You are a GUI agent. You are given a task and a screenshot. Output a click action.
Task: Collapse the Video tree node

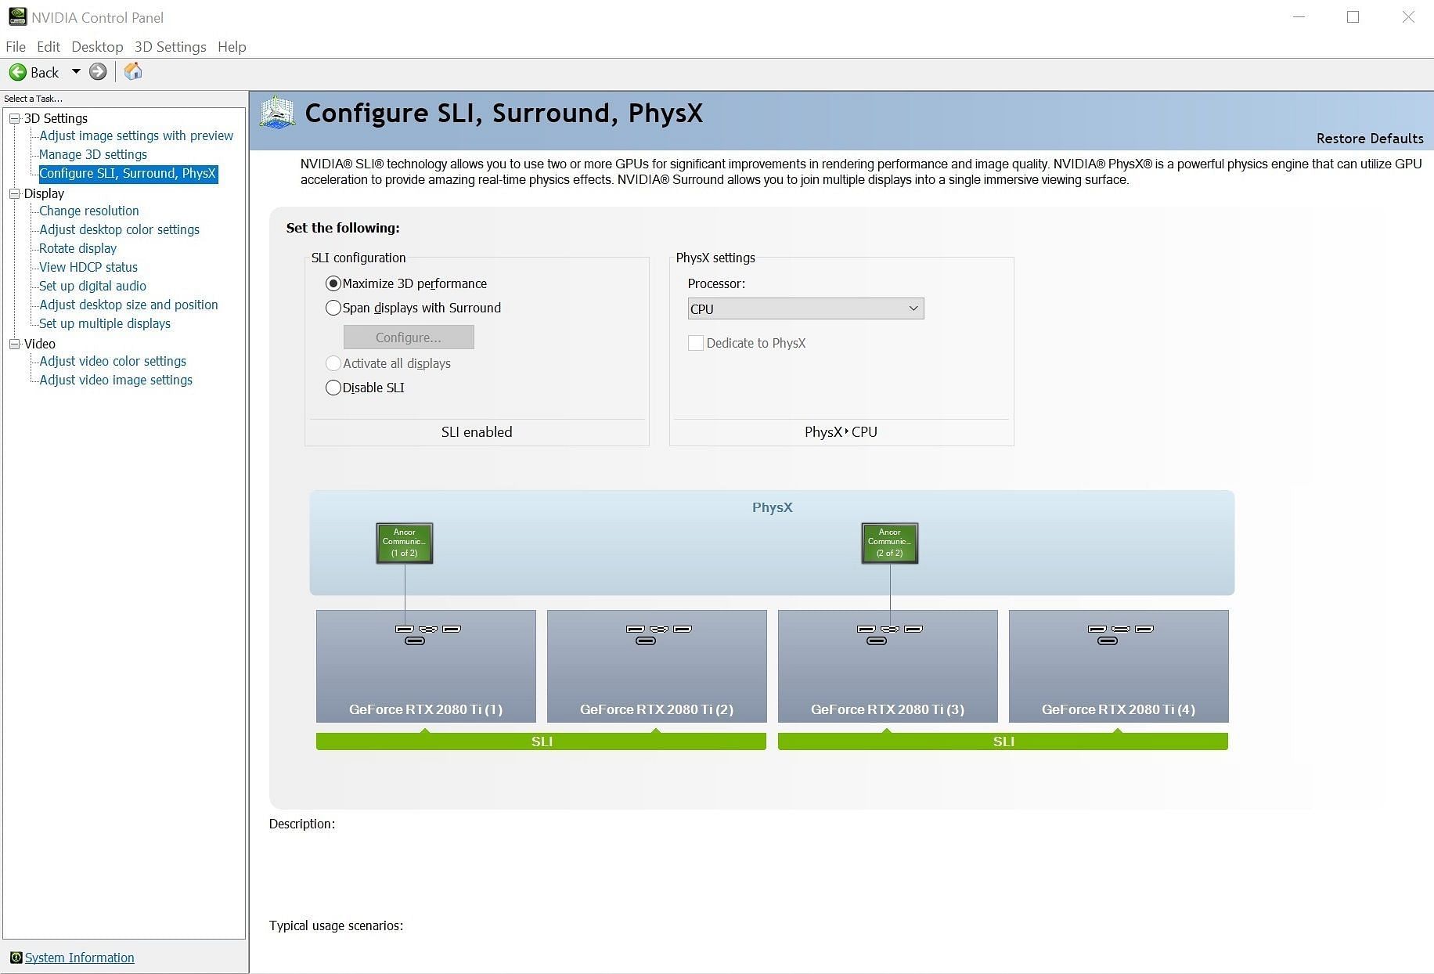click(x=14, y=344)
